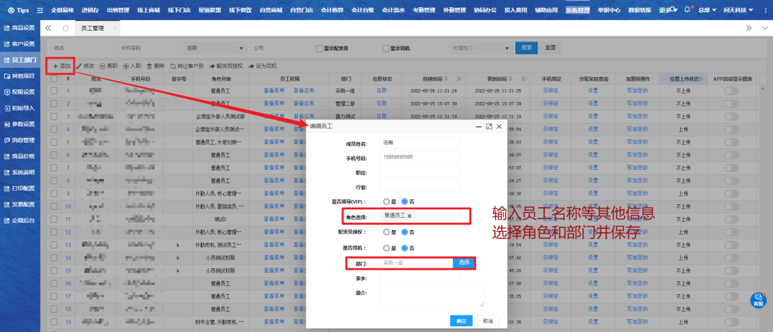This screenshot has height=332, width=773.
Task: Check the 显示配货员 checkbox
Action: coord(320,49)
